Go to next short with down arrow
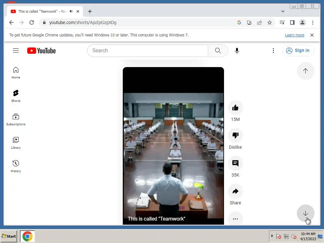Viewport: 324px width, 243px height. tap(305, 214)
